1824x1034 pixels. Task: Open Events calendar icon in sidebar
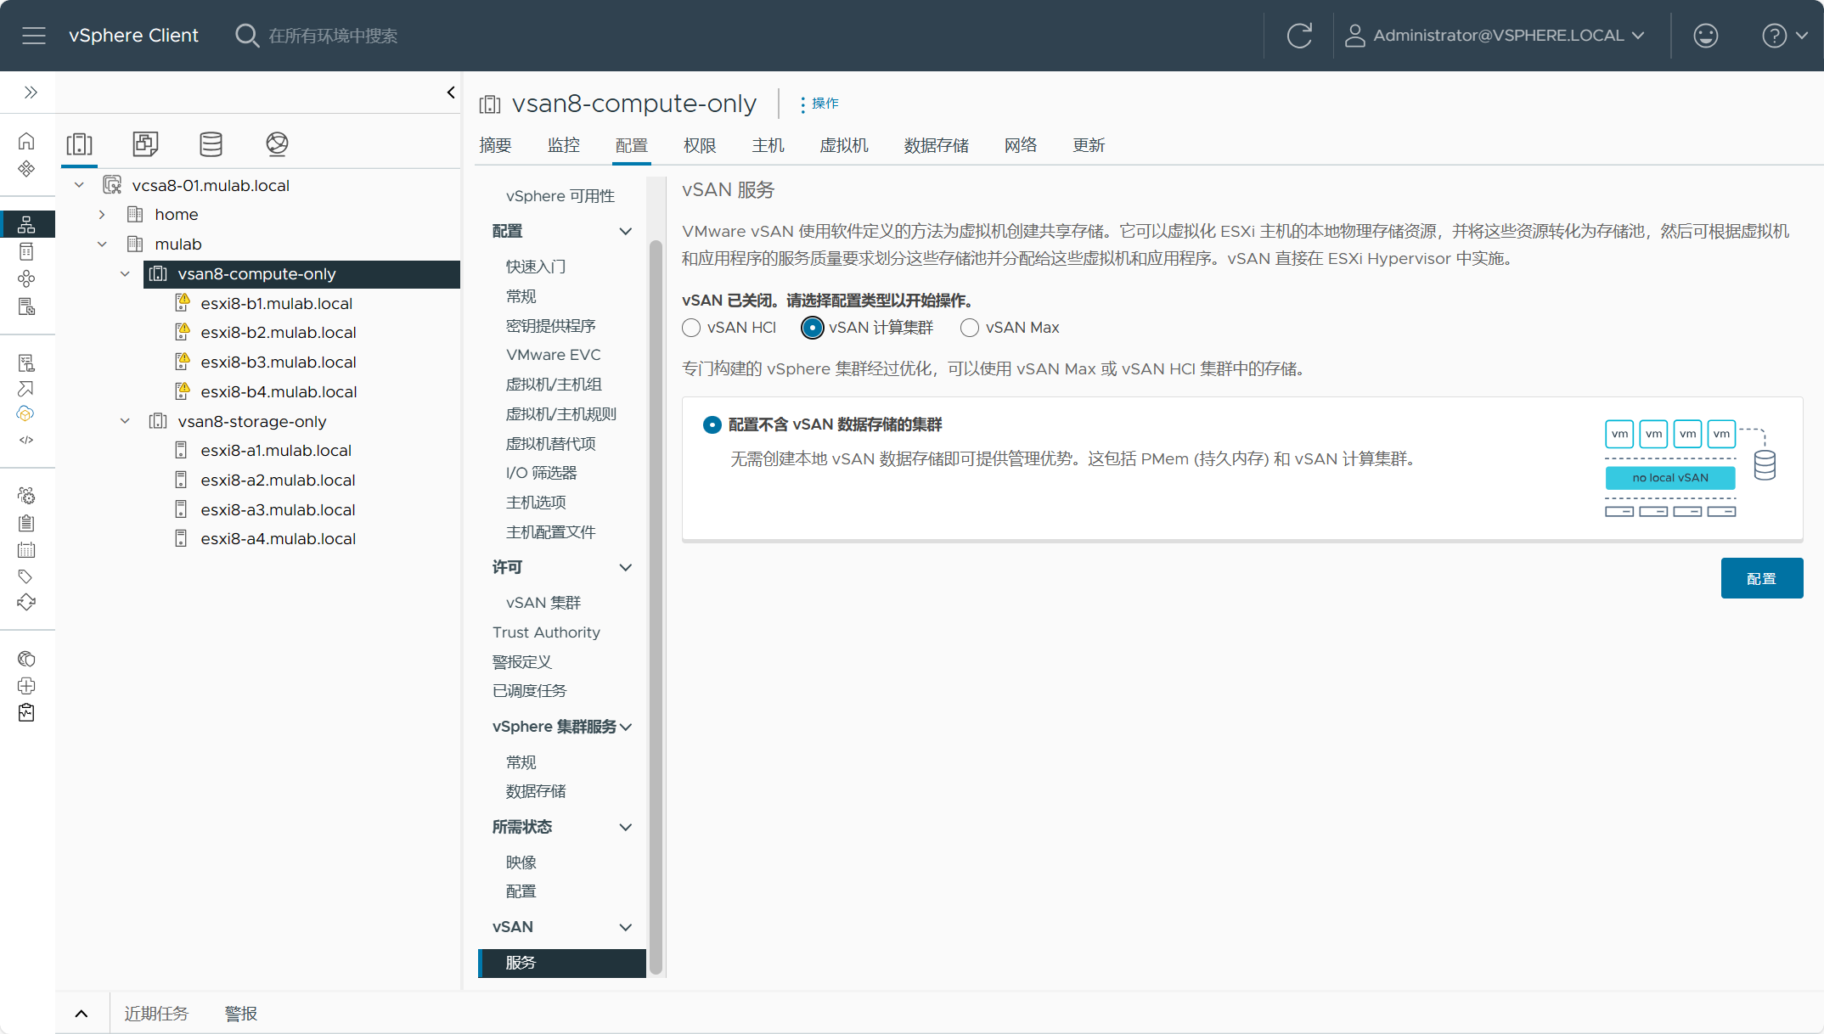coord(26,550)
